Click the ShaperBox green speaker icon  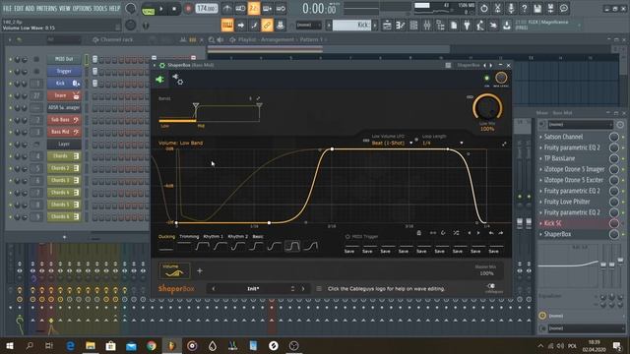(159, 80)
